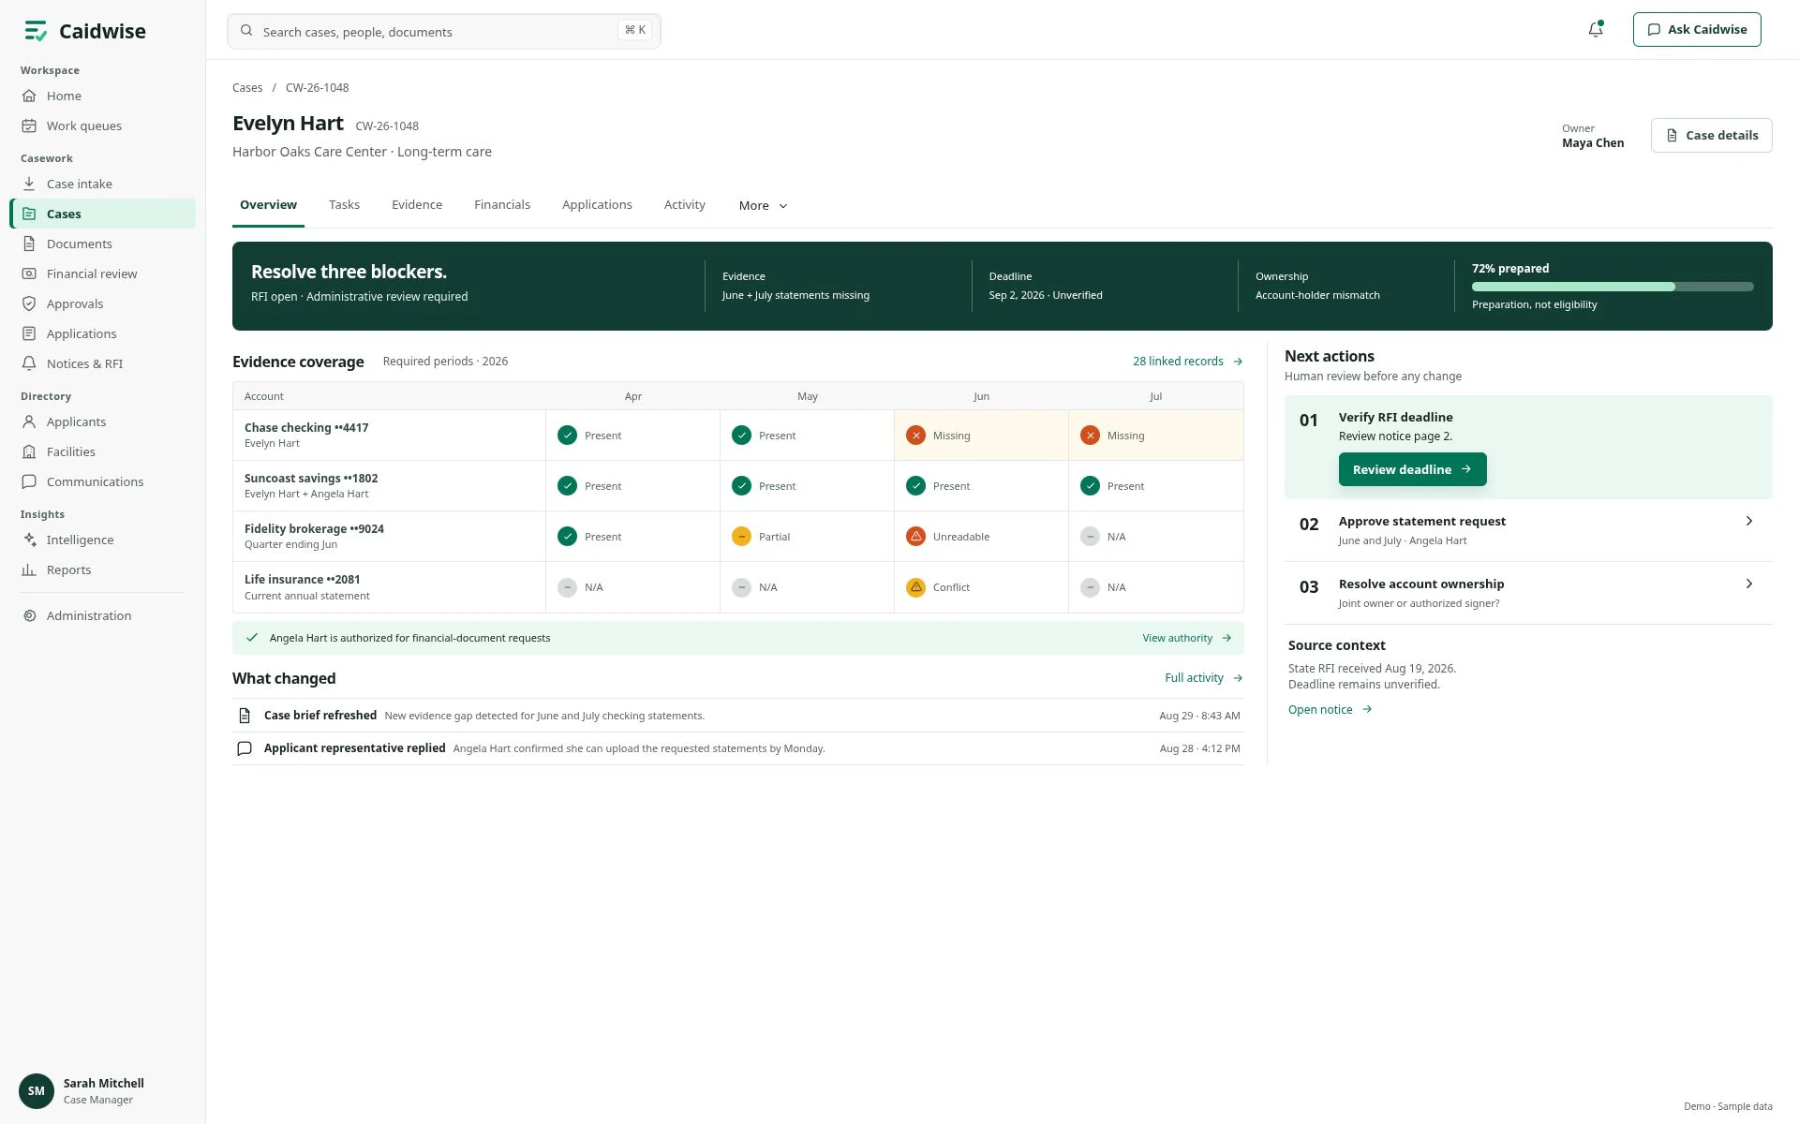Viewport: 1799px width, 1124px height.
Task: Go to Home in sidebar
Action: [103, 96]
